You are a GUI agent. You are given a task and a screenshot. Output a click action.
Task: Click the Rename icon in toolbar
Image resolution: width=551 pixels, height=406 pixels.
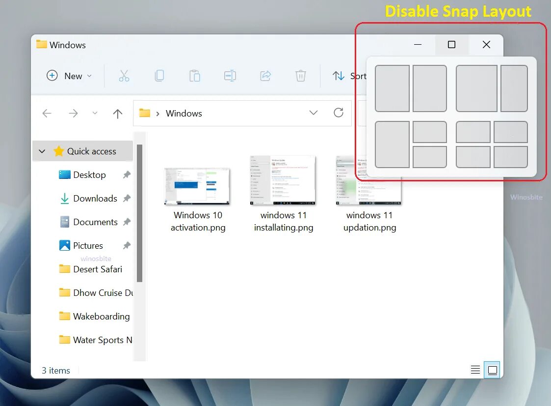pos(230,76)
